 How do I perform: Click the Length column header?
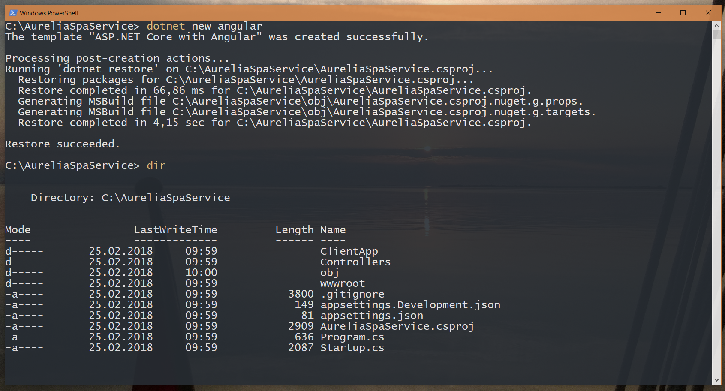pos(295,230)
